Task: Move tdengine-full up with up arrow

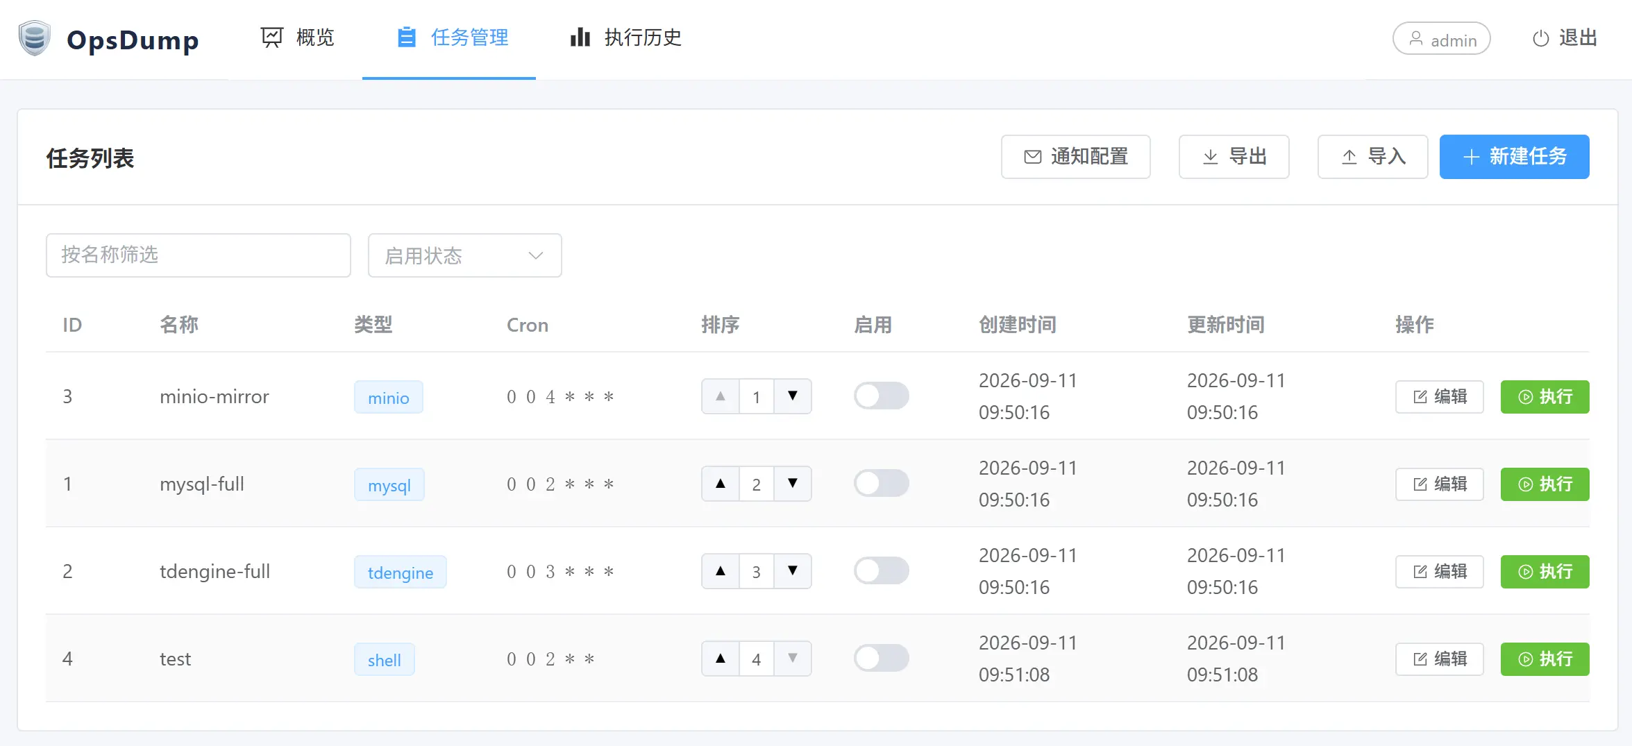Action: point(721,571)
